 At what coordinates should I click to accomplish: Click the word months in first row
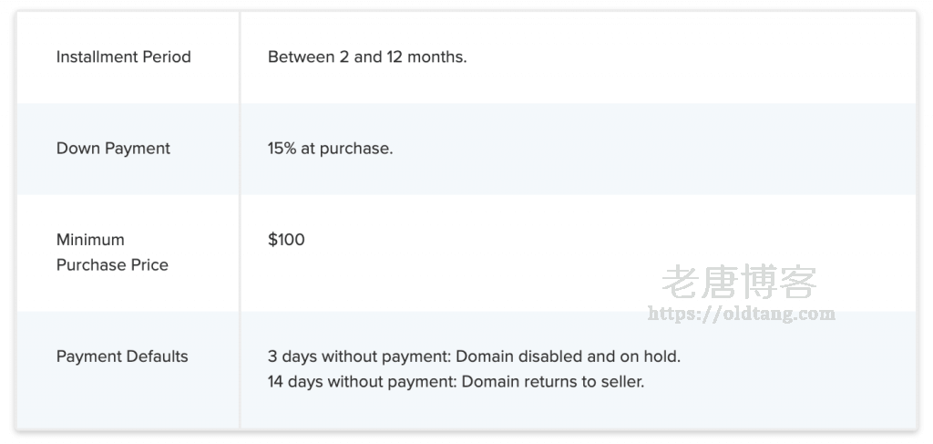point(436,57)
